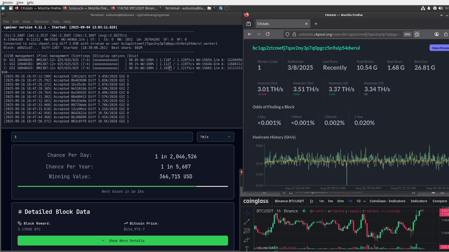Screen dimensions: 449x252
Task: Close the CKstats browser tab
Action: coord(306,24)
